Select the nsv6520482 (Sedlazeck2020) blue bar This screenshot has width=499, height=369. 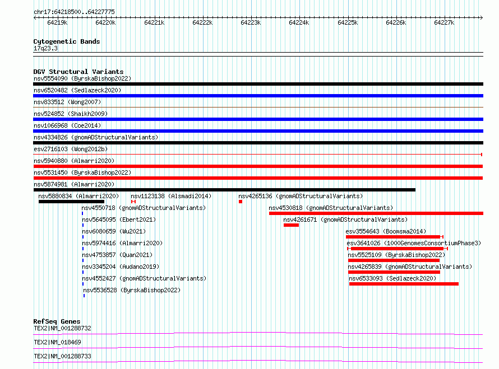point(258,96)
